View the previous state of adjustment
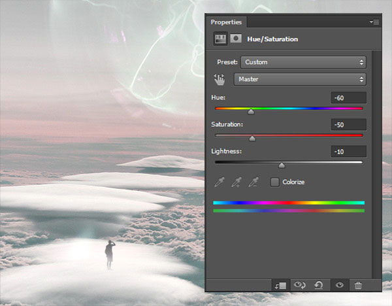The height and width of the screenshot is (306, 392). pyautogui.click(x=300, y=285)
